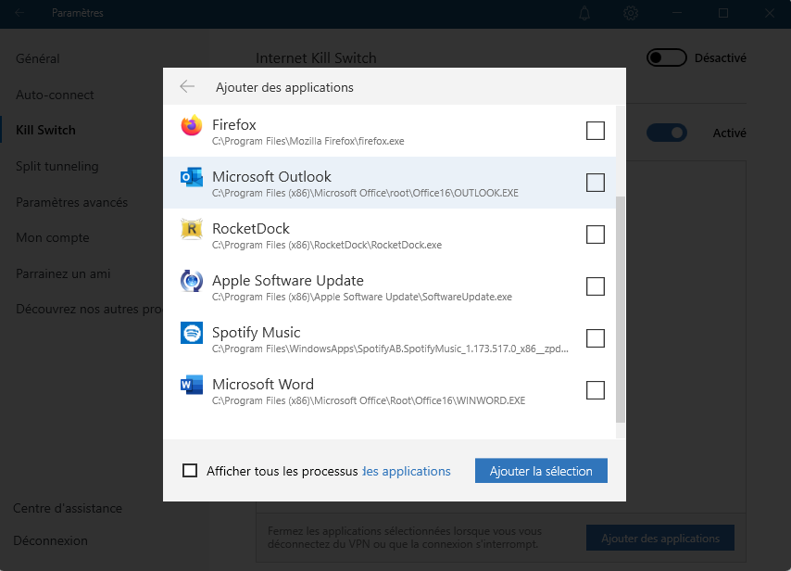Image resolution: width=791 pixels, height=571 pixels.
Task: Click the Apple Software Update icon
Action: [192, 281]
